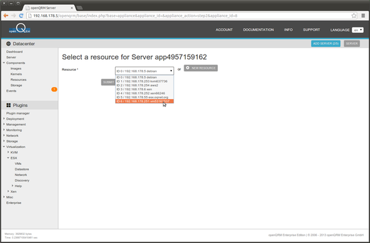Expand the Storage plugin node
This screenshot has width=370, height=243.
click(x=4, y=141)
